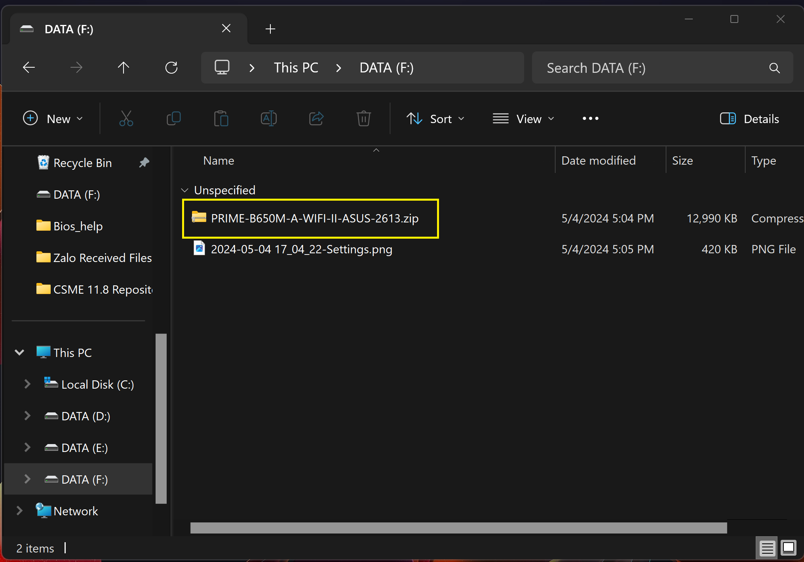Open the New item menu
Screen dimensions: 804x562
[53, 119]
